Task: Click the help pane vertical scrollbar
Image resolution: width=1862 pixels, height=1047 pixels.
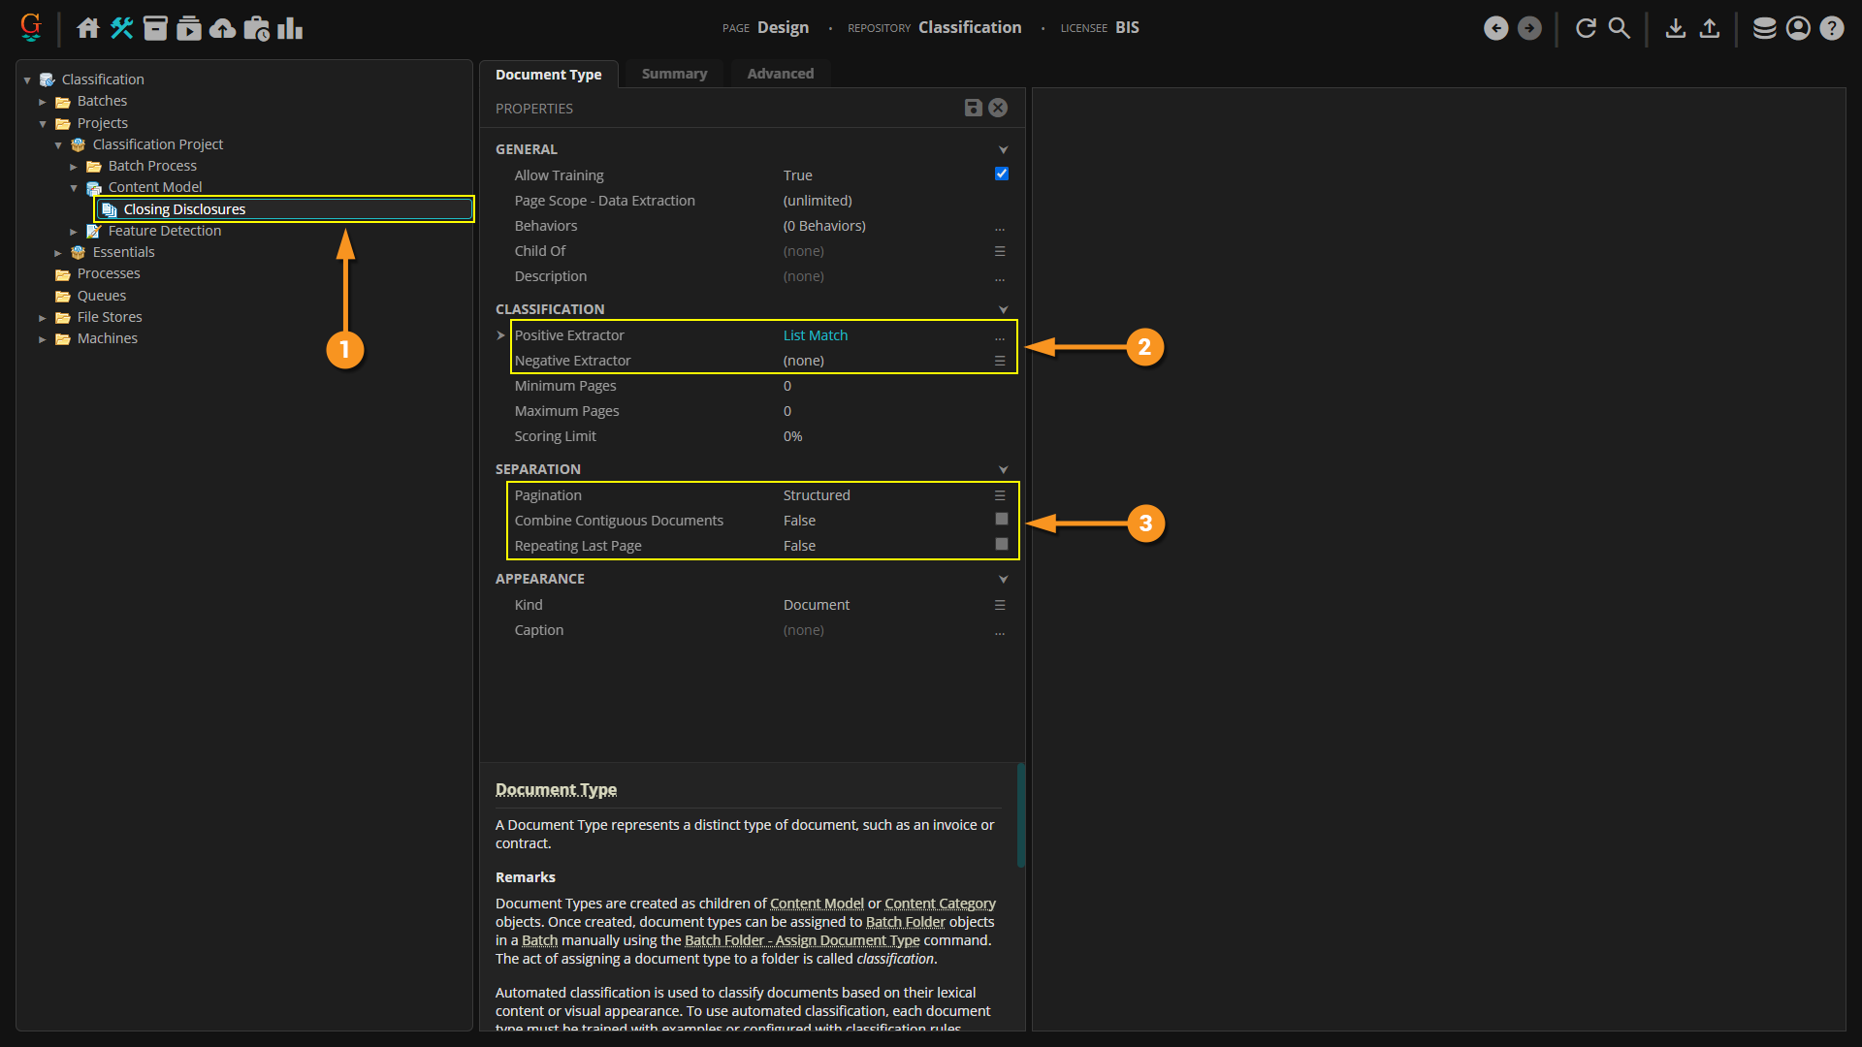Action: click(x=1020, y=814)
